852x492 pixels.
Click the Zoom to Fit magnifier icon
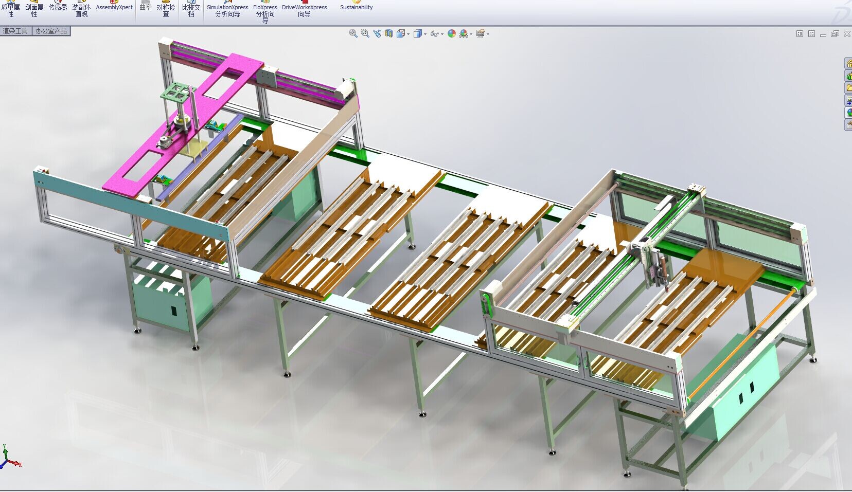[x=353, y=33]
